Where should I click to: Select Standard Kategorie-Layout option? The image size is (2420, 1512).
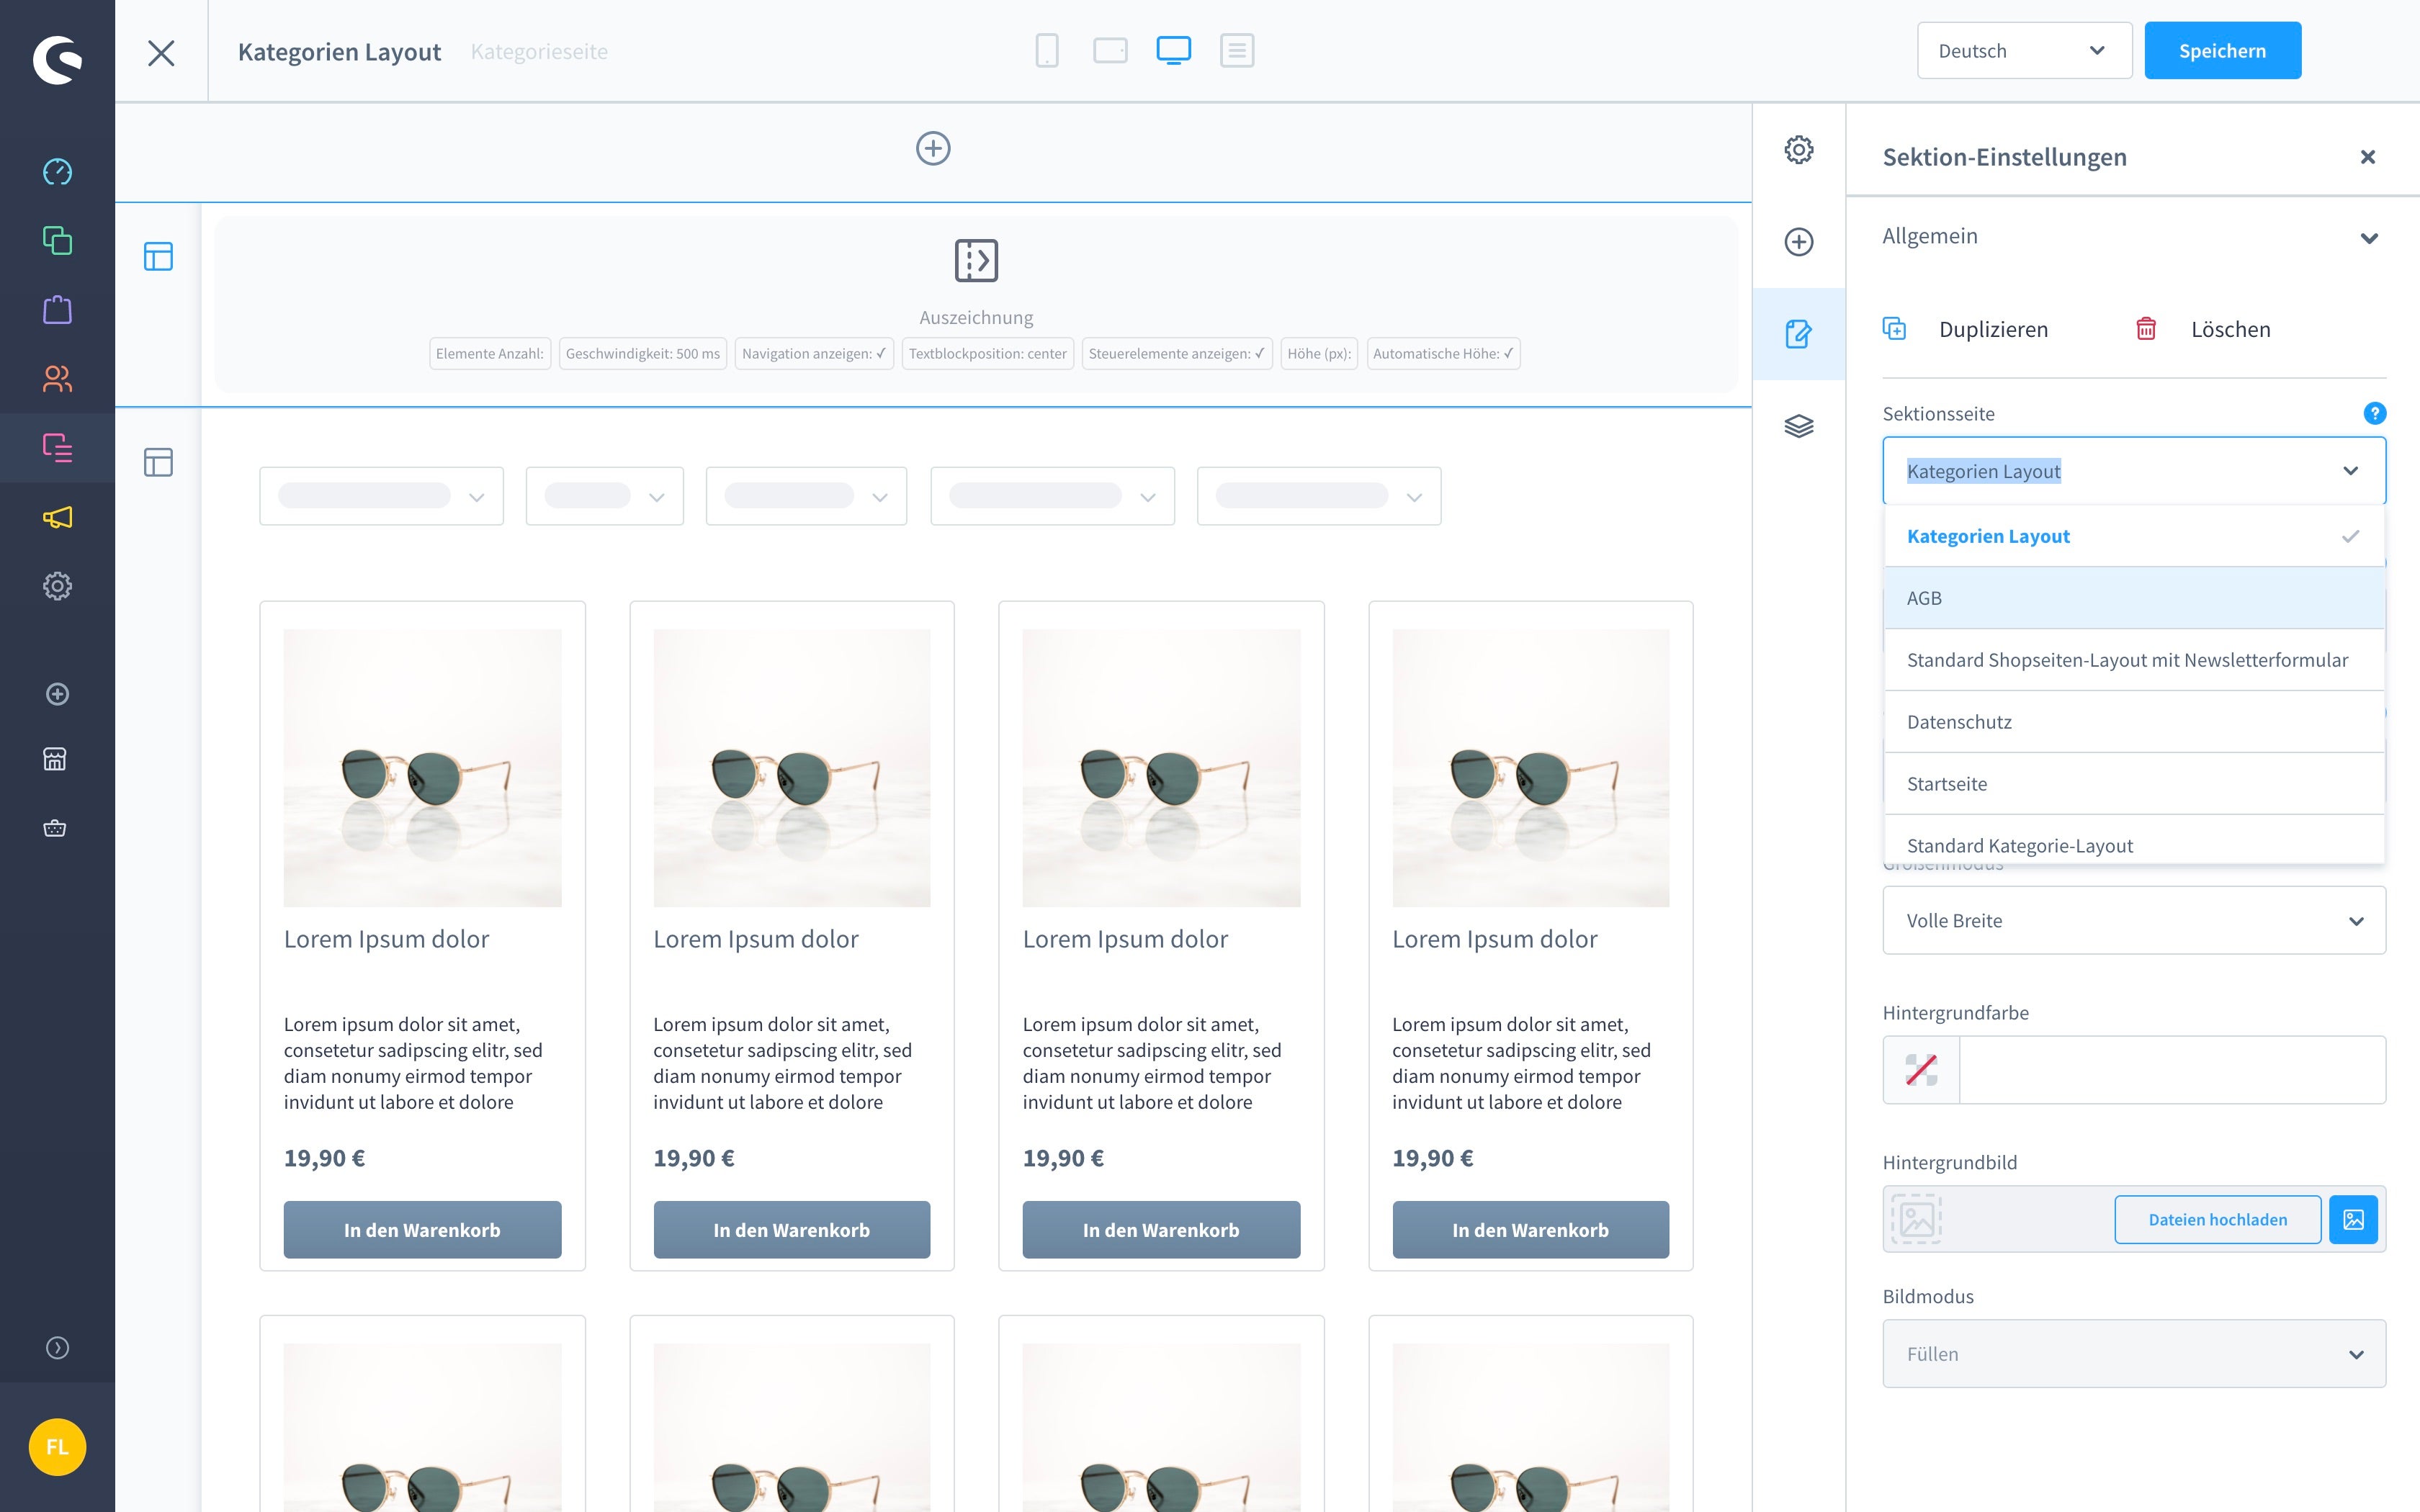(x=2134, y=841)
